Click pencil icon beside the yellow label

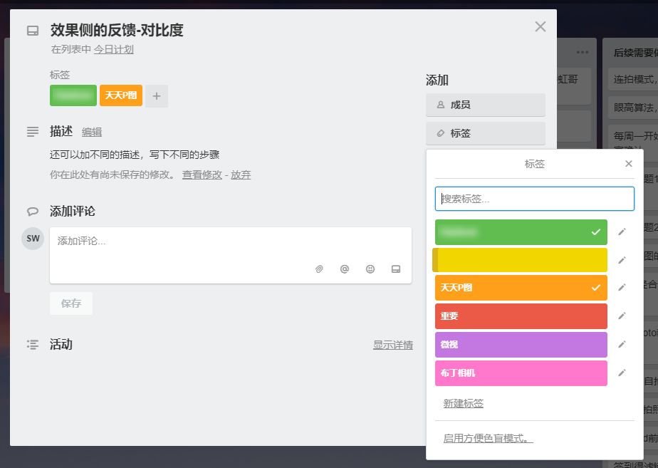622,260
